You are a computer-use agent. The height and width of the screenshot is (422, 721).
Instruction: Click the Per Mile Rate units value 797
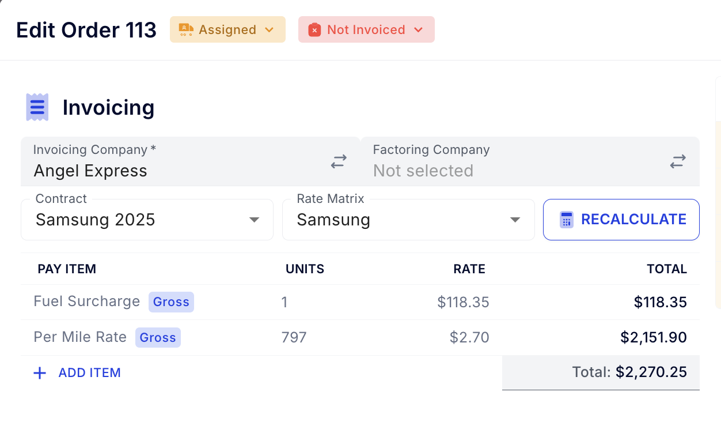click(x=294, y=337)
